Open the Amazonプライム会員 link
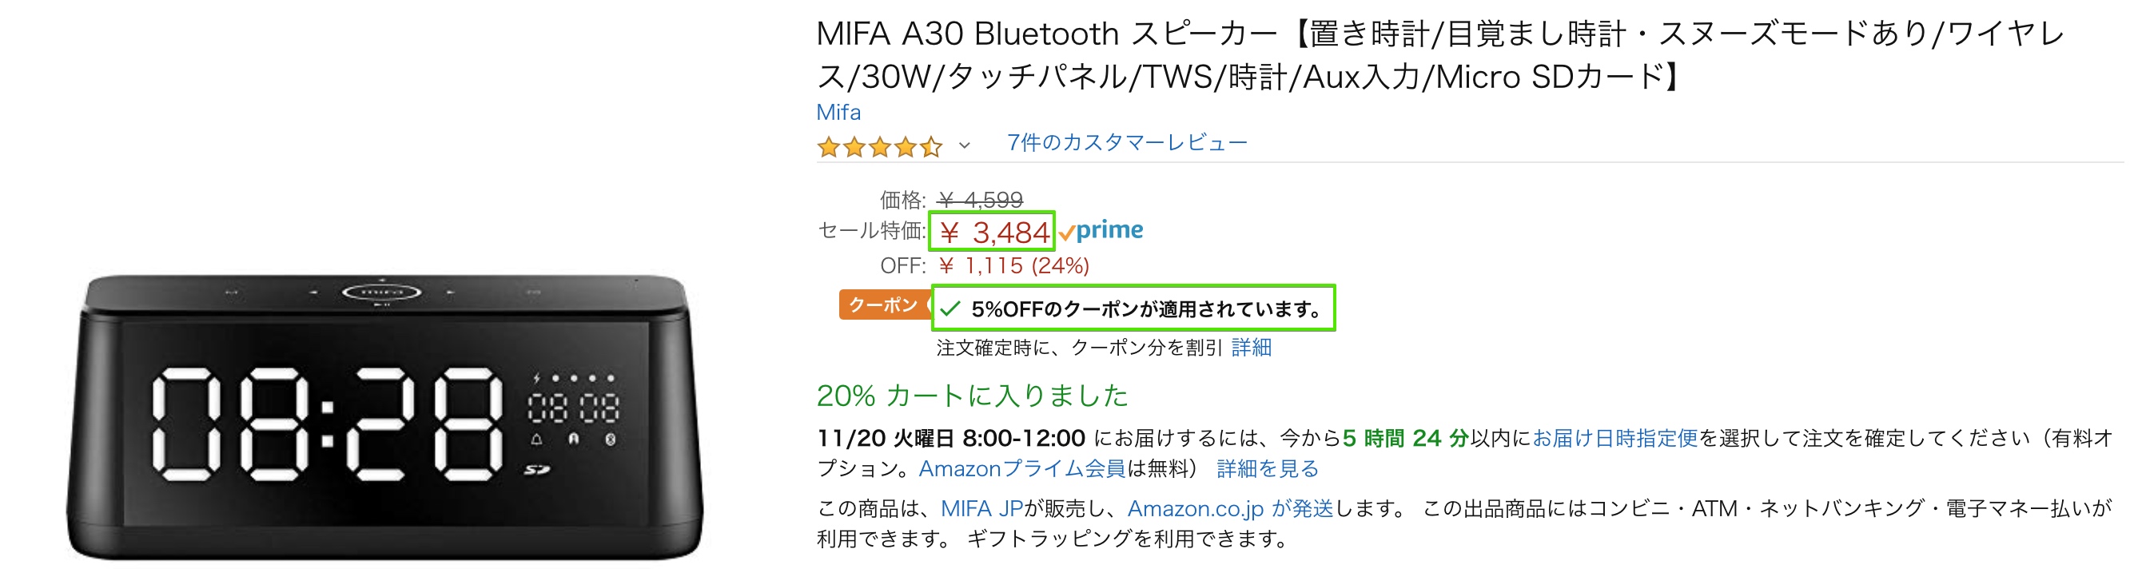2134x569 pixels. pyautogui.click(x=1021, y=469)
